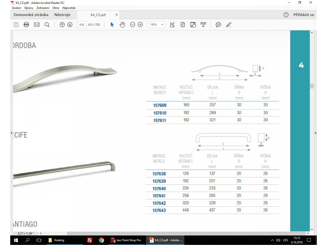
Task: Add a comment sticky note
Action: click(x=218, y=25)
